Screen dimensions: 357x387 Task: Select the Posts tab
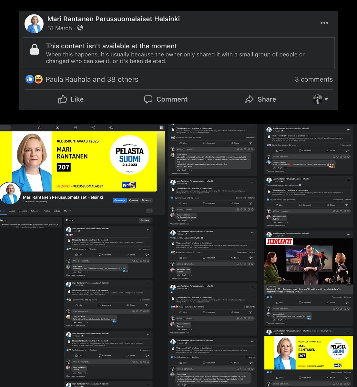tap(3, 211)
